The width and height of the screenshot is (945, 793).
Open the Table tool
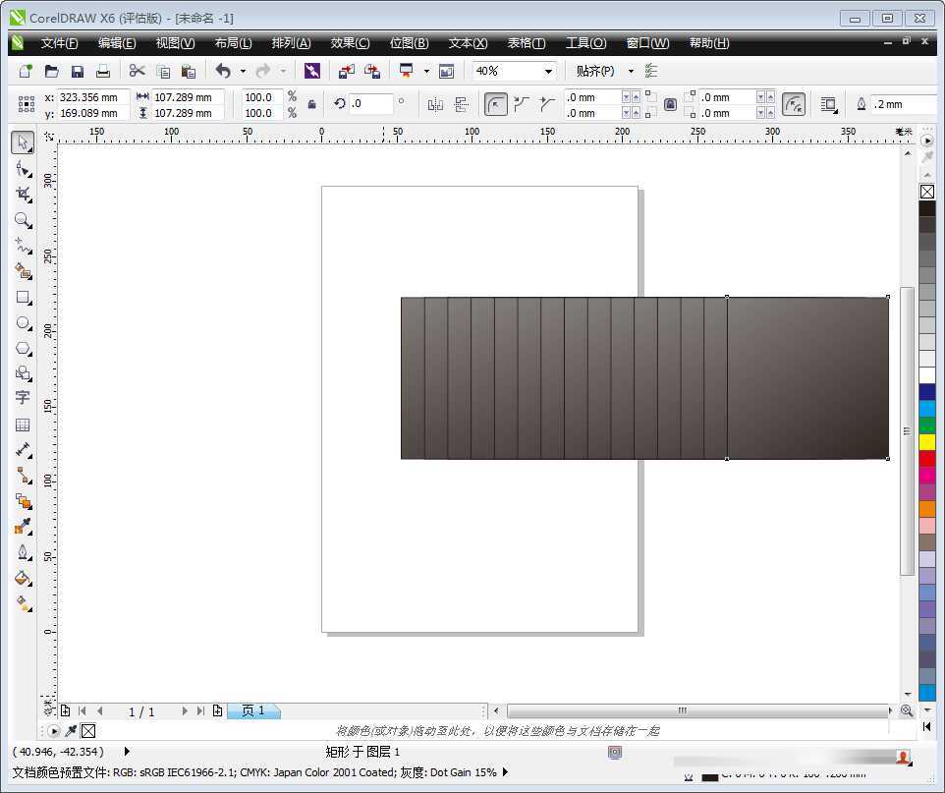tap(23, 425)
